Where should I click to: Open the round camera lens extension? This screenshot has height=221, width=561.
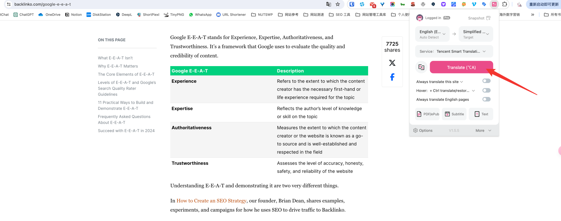393,4
